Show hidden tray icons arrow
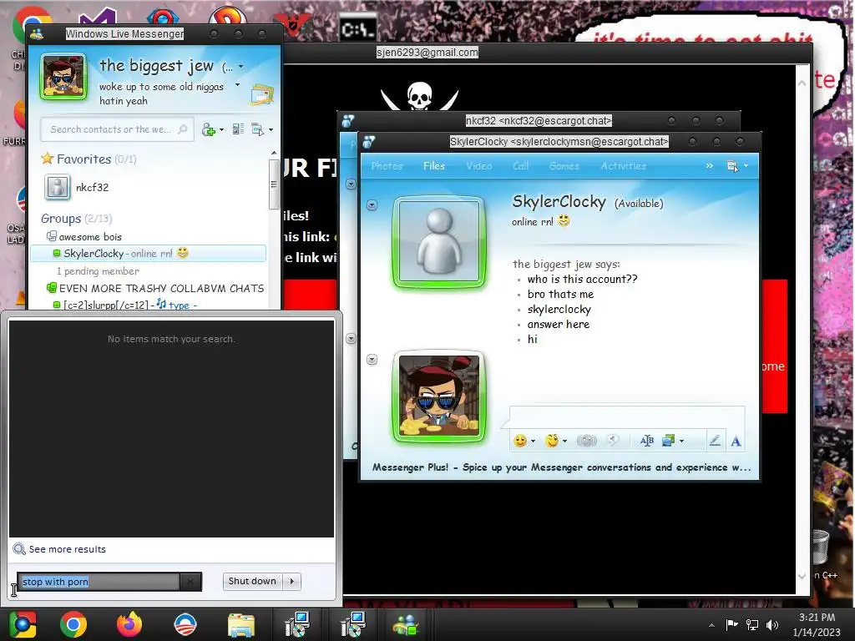The image size is (855, 641). point(711,625)
